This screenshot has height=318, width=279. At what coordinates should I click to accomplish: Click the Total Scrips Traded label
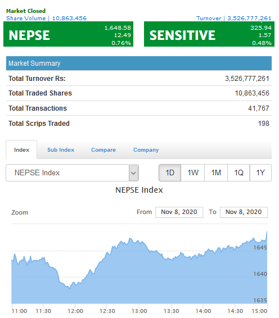click(39, 124)
